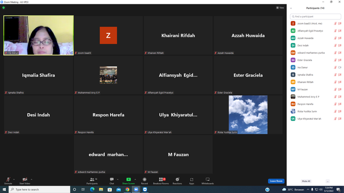Select Muhammed Arsy E P in participants list
344x193 pixels.
[316, 96]
